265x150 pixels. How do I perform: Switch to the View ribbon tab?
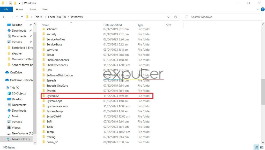pyautogui.click(x=45, y=9)
